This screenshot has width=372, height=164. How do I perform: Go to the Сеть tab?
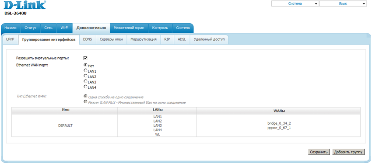click(x=49, y=28)
